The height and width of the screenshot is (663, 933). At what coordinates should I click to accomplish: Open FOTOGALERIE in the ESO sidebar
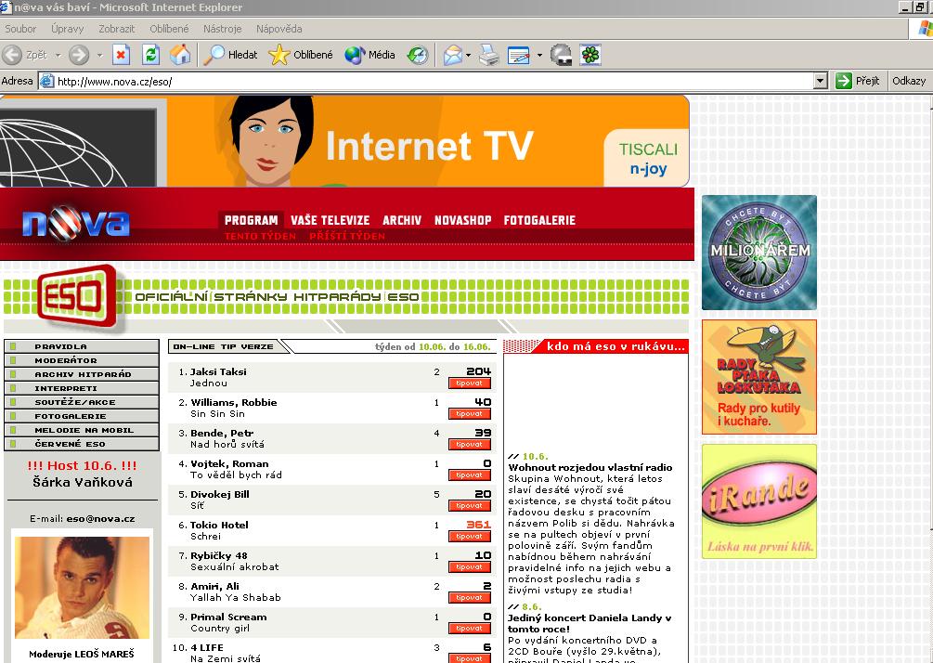tap(82, 416)
